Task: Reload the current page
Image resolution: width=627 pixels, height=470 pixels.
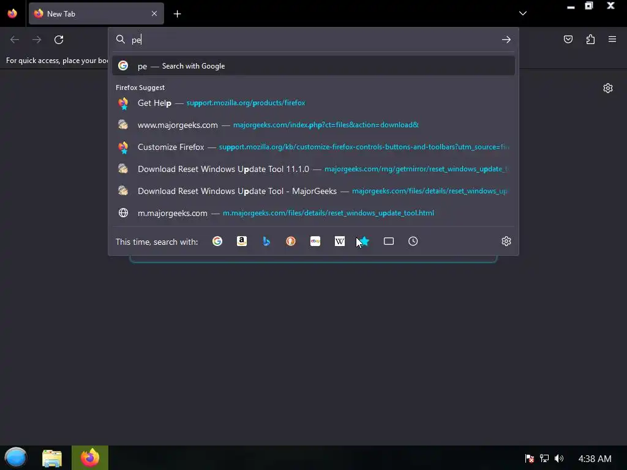Action: pyautogui.click(x=59, y=40)
